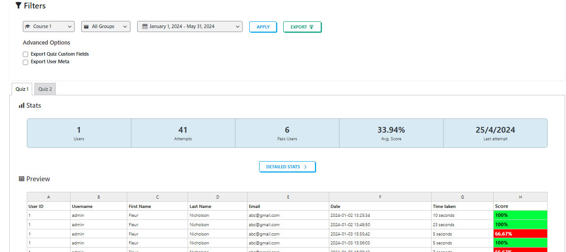566x252 pixels.
Task: Click the green 100% score for 15:56:03 attempt
Action: pyautogui.click(x=520, y=243)
